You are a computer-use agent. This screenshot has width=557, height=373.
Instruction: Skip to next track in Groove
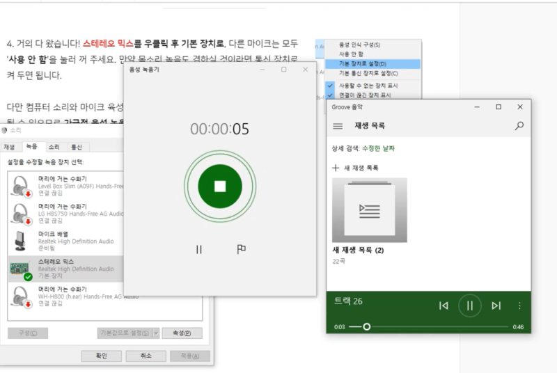pyautogui.click(x=496, y=305)
